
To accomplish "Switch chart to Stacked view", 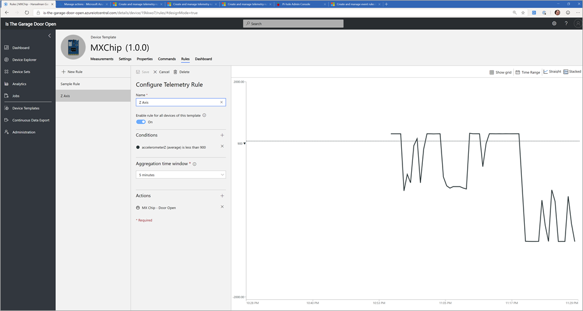I will (x=572, y=72).
